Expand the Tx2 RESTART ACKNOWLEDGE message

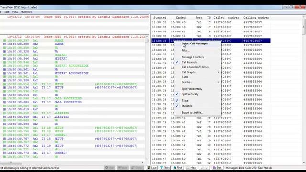(4, 66)
